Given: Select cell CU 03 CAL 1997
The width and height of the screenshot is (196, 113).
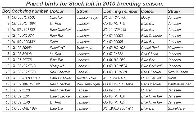Looking at the screenshot, I should pos(30,108).
